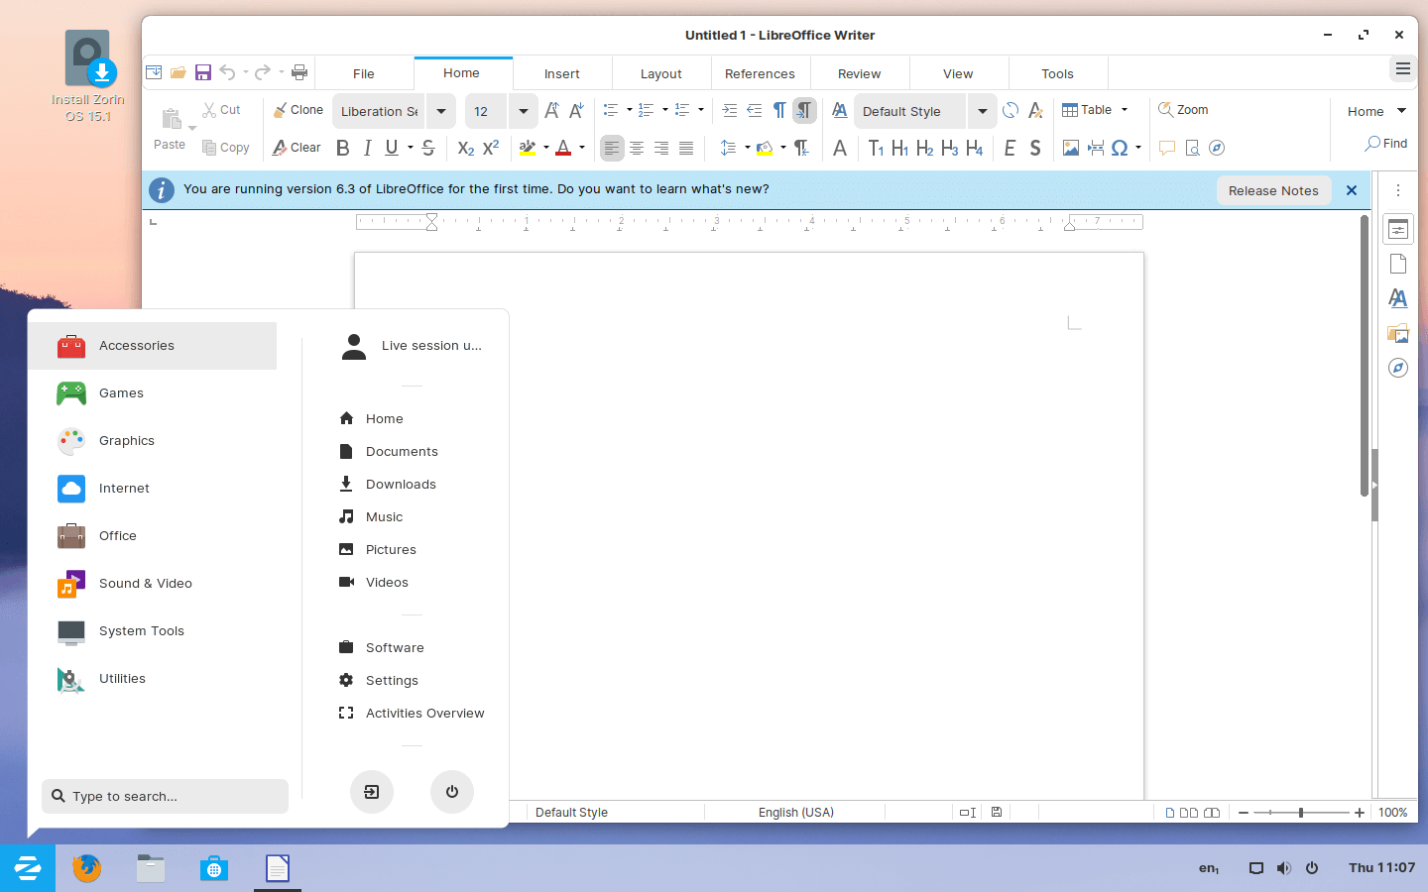Click the Release Notes button
Screen dimensions: 1428x892
point(1273,190)
